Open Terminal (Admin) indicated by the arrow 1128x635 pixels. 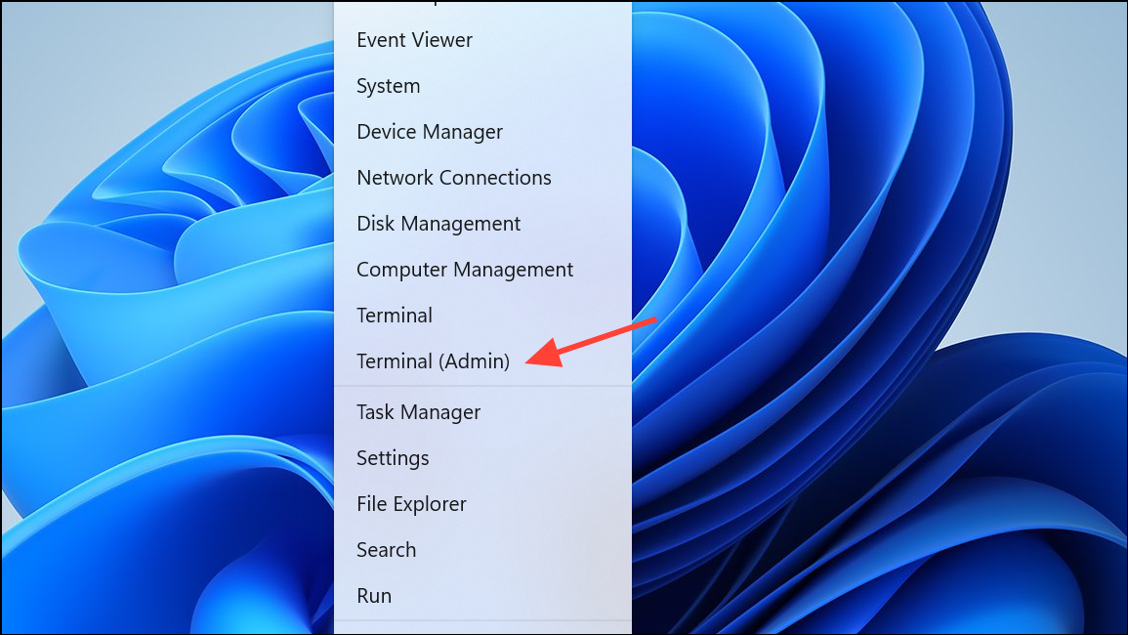point(433,361)
